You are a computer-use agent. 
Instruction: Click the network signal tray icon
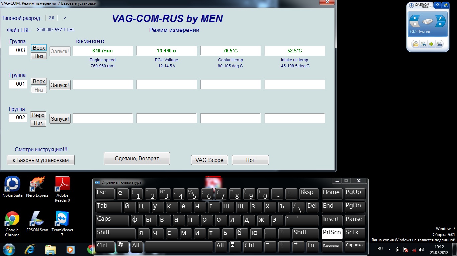point(414,250)
